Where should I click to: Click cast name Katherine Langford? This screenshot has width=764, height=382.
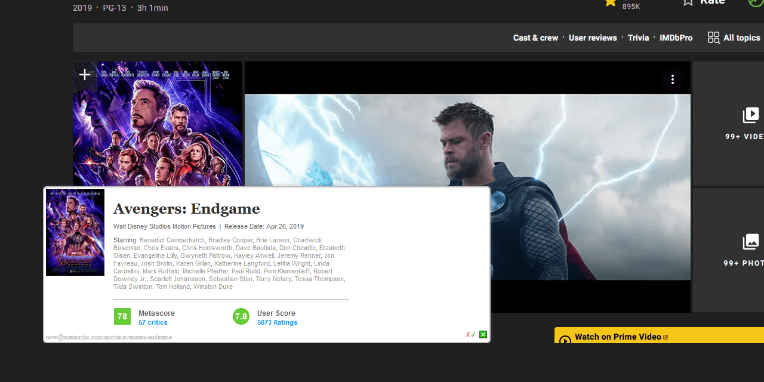(242, 263)
